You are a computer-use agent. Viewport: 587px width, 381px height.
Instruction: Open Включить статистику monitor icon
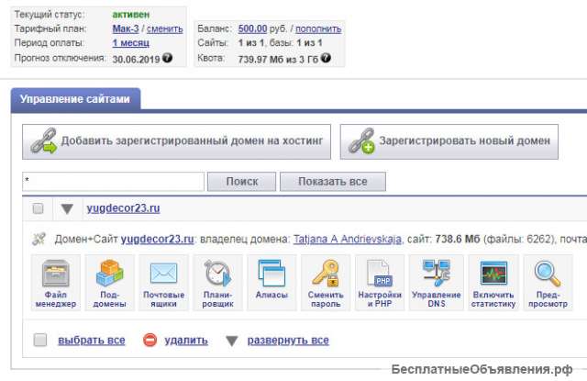[x=493, y=283]
